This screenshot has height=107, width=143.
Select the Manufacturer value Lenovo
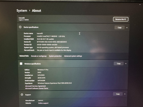41,100
